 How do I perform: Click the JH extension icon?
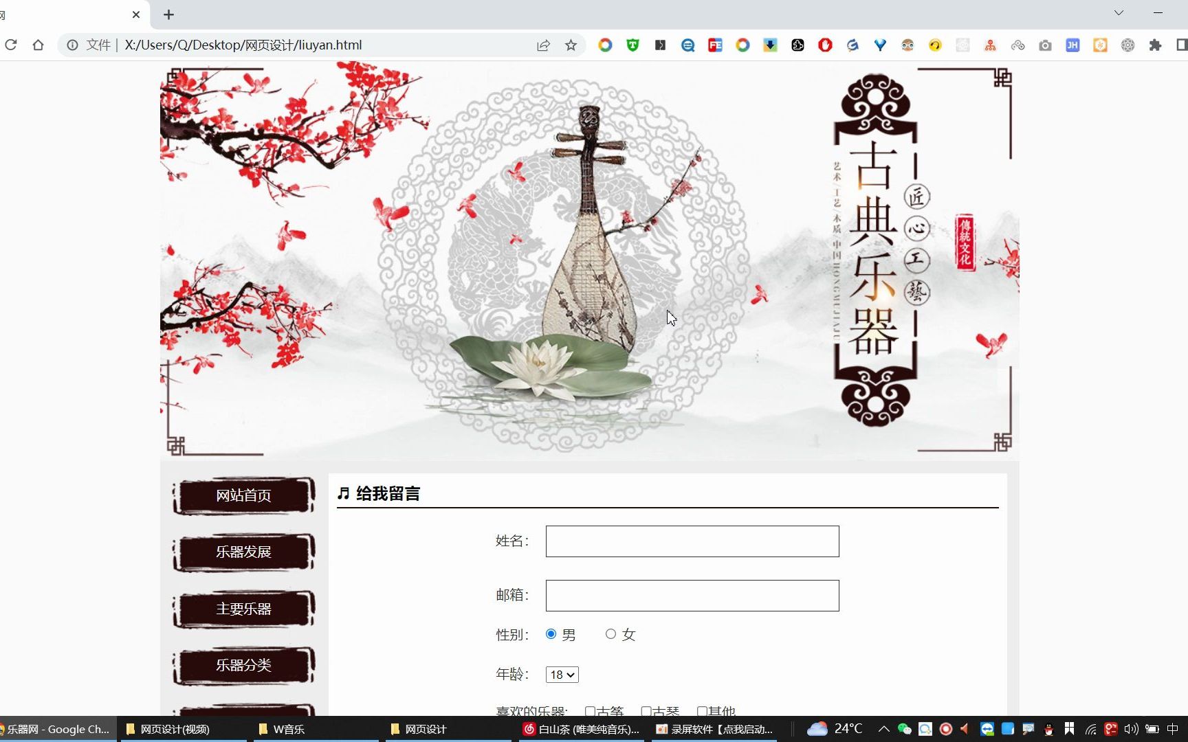(x=1072, y=45)
